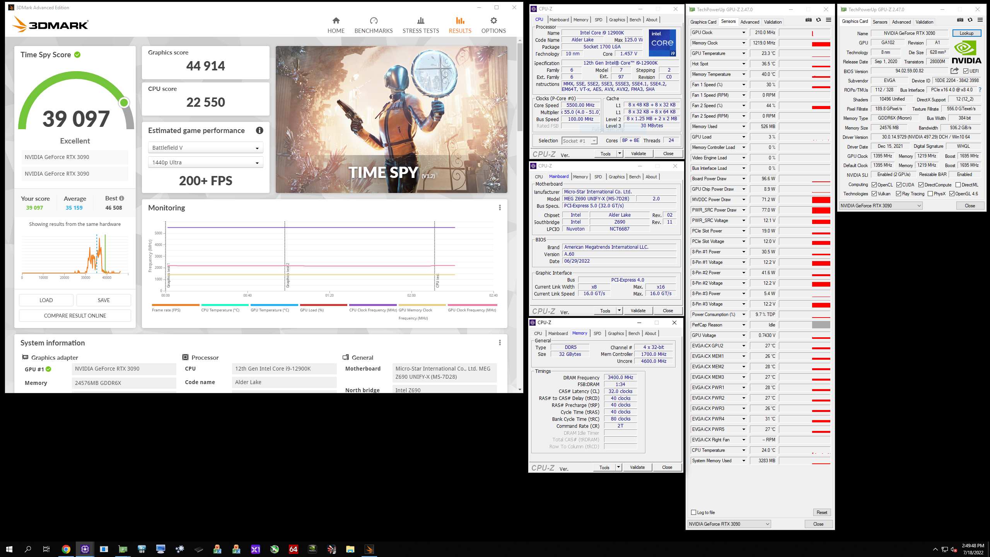Open the Socket #1 selection dropdown in CPU-Z
This screenshot has width=990, height=557.
(x=579, y=141)
